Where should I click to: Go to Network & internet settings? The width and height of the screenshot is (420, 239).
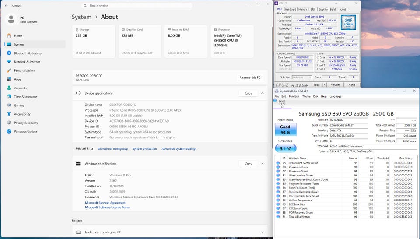[x=27, y=62]
